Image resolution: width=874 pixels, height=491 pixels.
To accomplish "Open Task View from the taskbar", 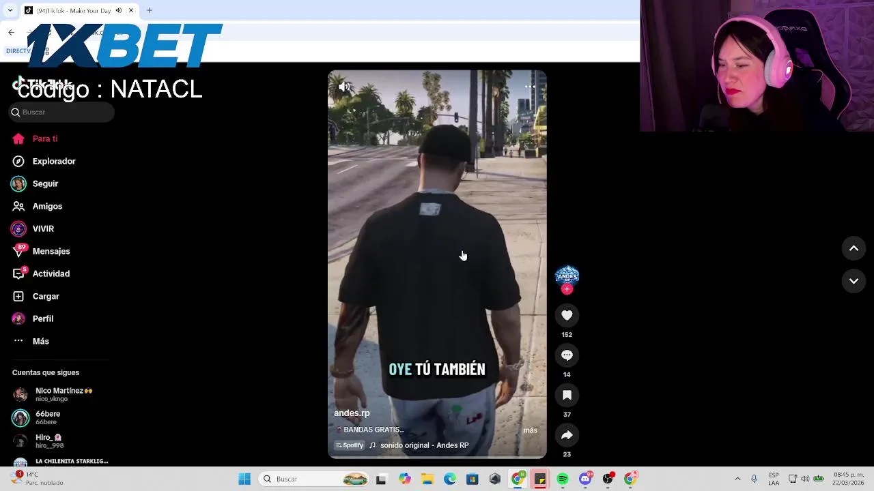I will pos(381,479).
